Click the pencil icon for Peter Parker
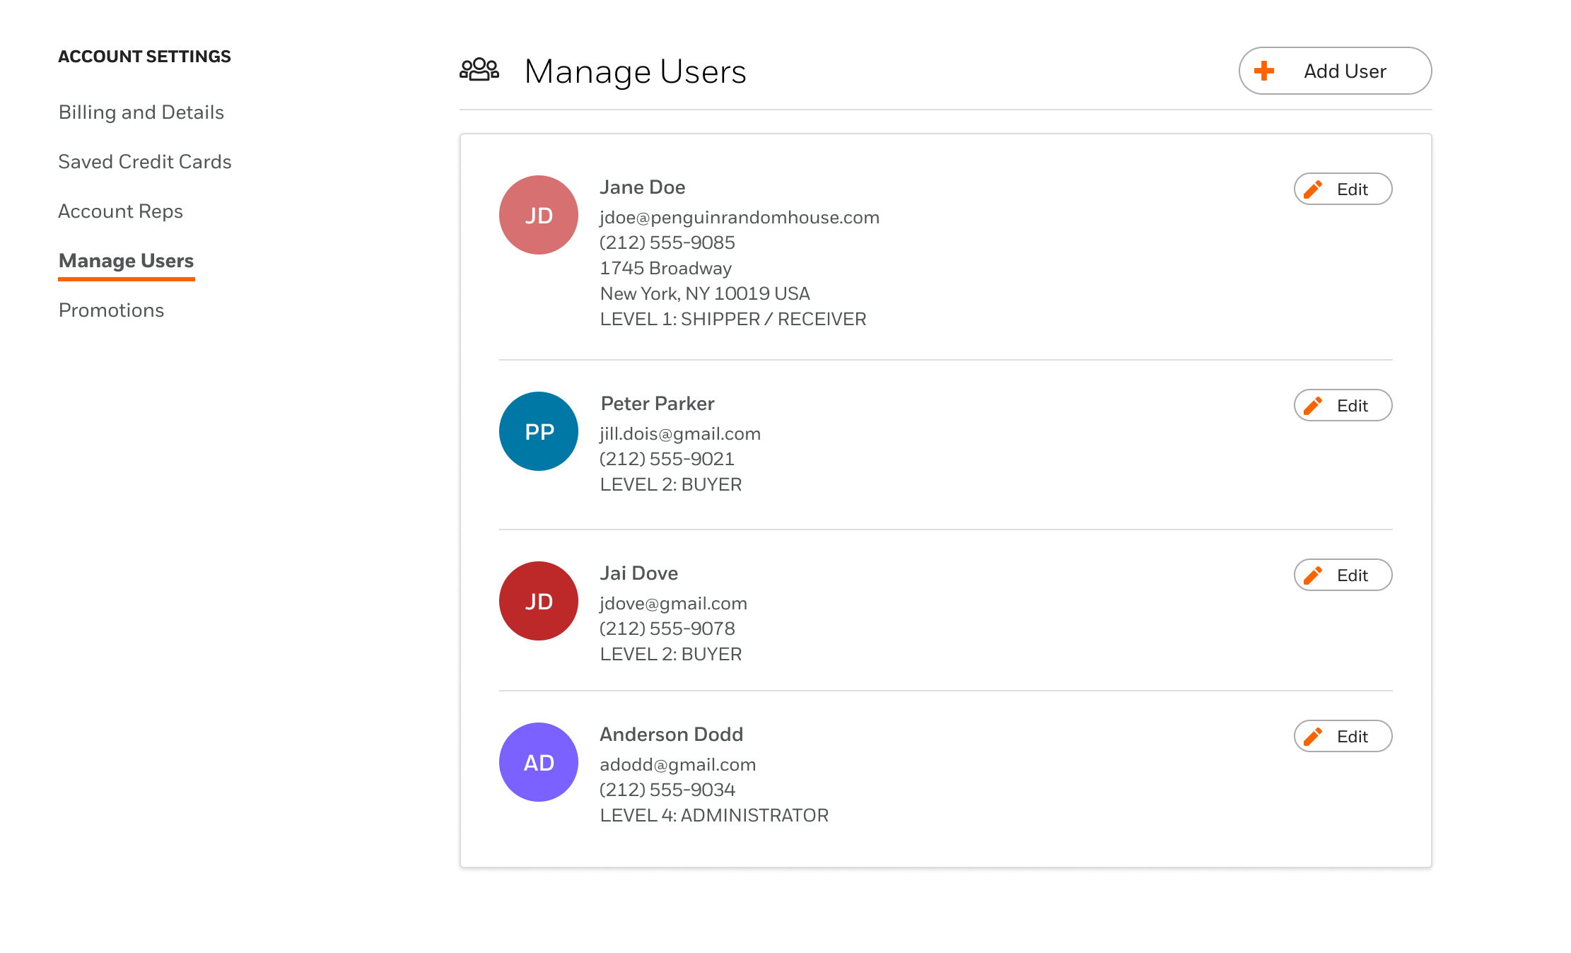Image resolution: width=1571 pixels, height=953 pixels. coord(1313,406)
